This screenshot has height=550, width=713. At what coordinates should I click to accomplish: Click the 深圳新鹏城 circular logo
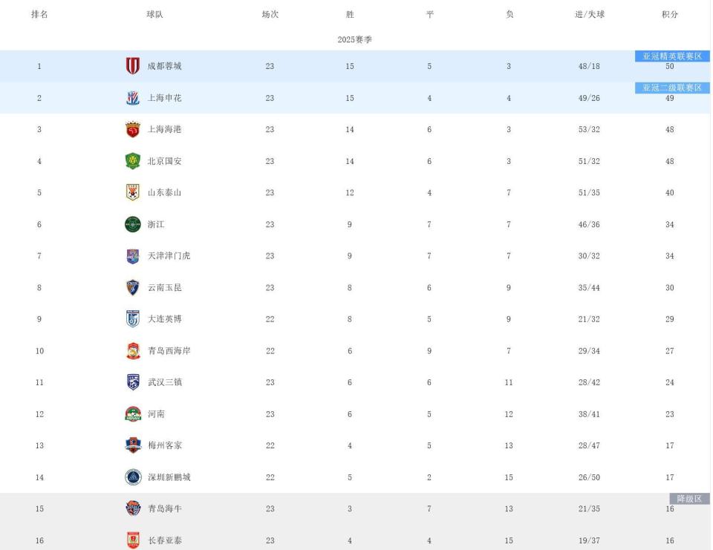132,477
